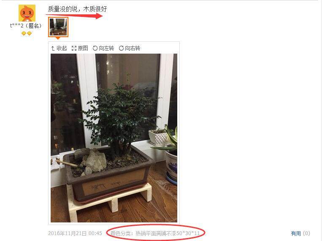Click the rotate-left circular arrow icon

coord(95,48)
